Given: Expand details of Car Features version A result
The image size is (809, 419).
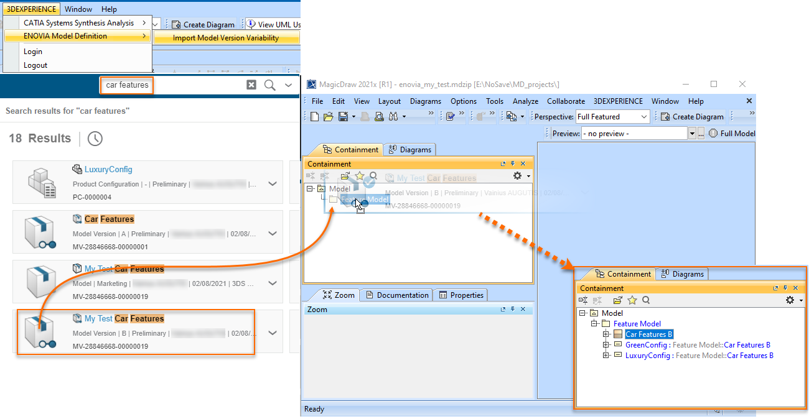Looking at the screenshot, I should [x=272, y=234].
